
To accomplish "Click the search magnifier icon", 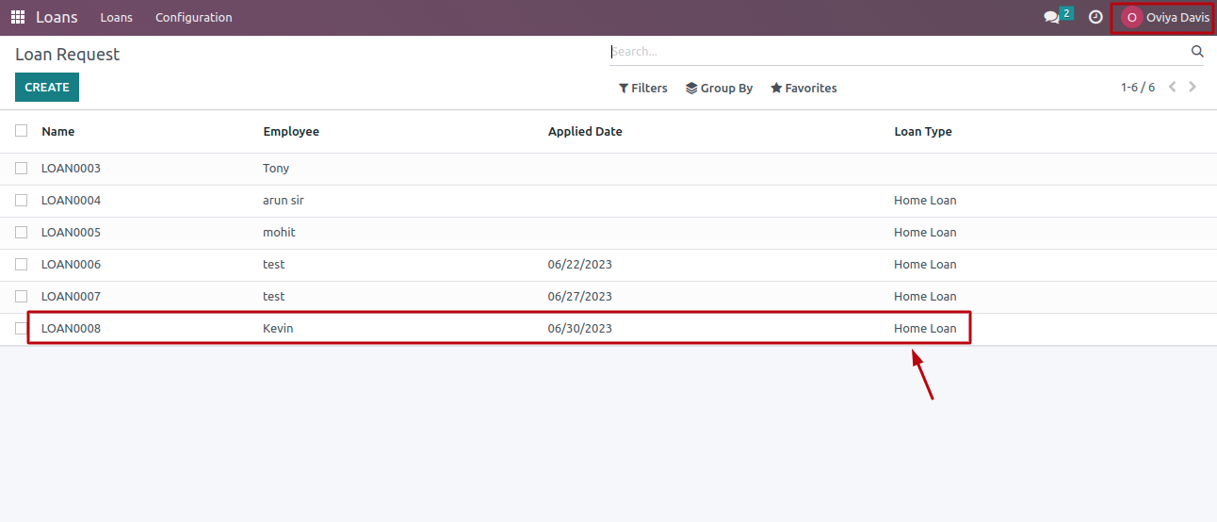I will pyautogui.click(x=1197, y=52).
